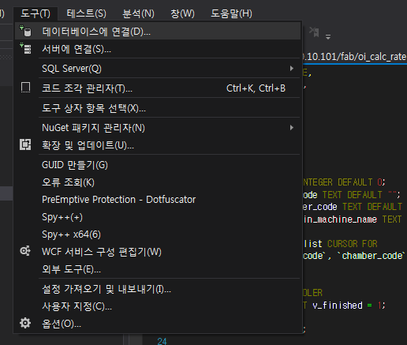The width and height of the screenshot is (407, 345).
Task: Click the extensions and updates icon
Action: (25, 144)
